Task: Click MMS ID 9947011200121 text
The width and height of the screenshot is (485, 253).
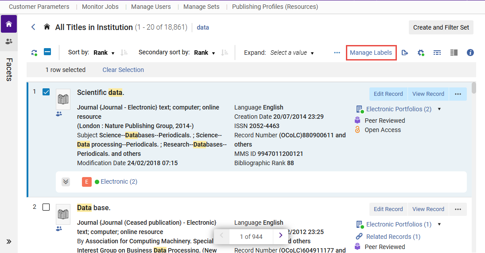Action: tap(268, 154)
